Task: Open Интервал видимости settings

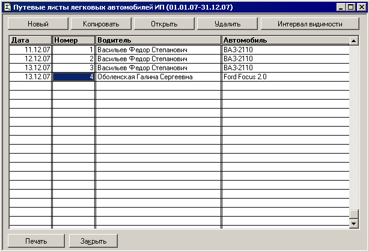Action: click(310, 24)
